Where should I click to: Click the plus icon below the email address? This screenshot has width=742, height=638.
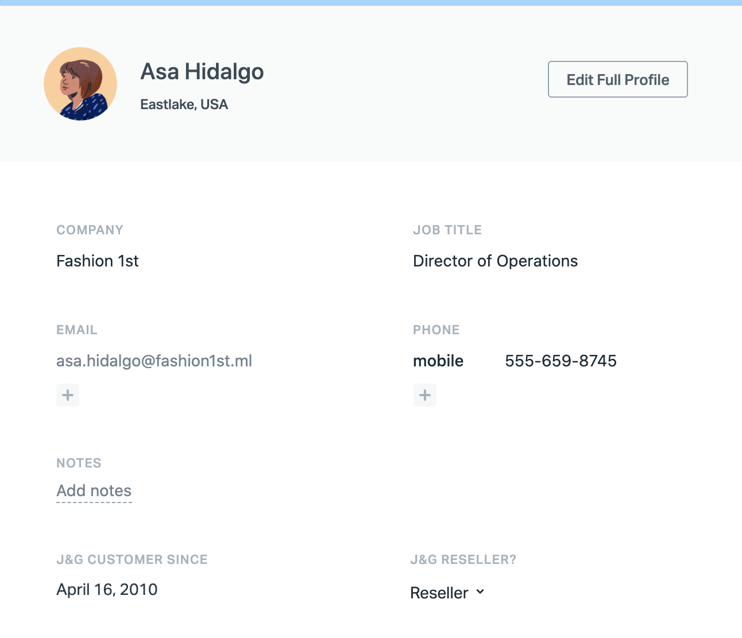click(x=68, y=395)
